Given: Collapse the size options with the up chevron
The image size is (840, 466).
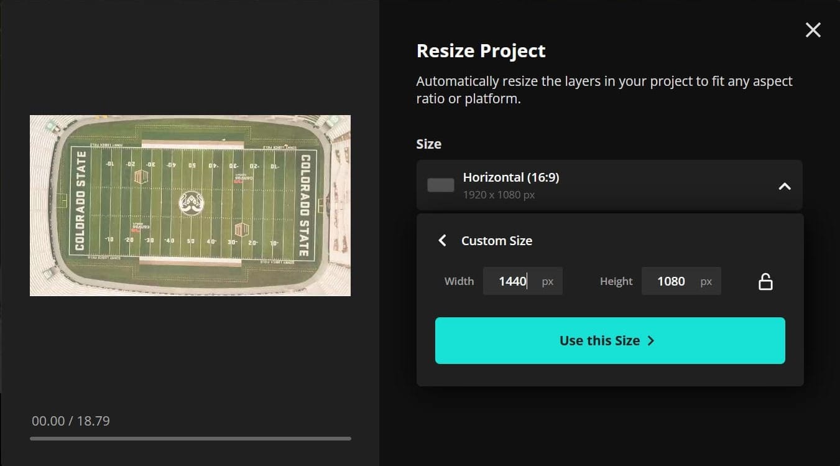Looking at the screenshot, I should 785,185.
